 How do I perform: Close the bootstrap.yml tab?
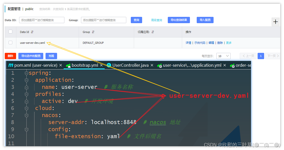pyautogui.click(x=101, y=65)
